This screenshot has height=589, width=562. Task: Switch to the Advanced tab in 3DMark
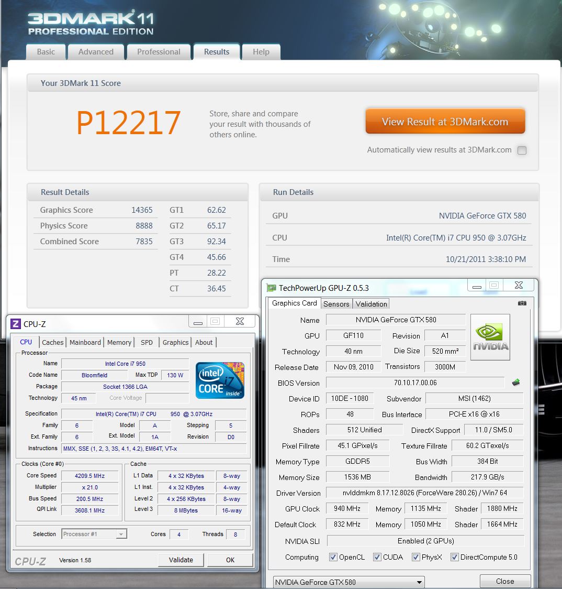[x=96, y=52]
